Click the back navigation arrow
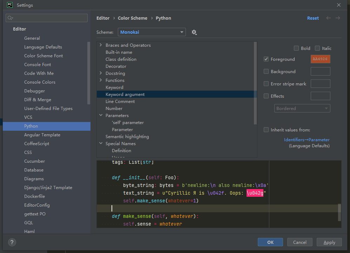The height and width of the screenshot is (253, 350). pos(328,18)
